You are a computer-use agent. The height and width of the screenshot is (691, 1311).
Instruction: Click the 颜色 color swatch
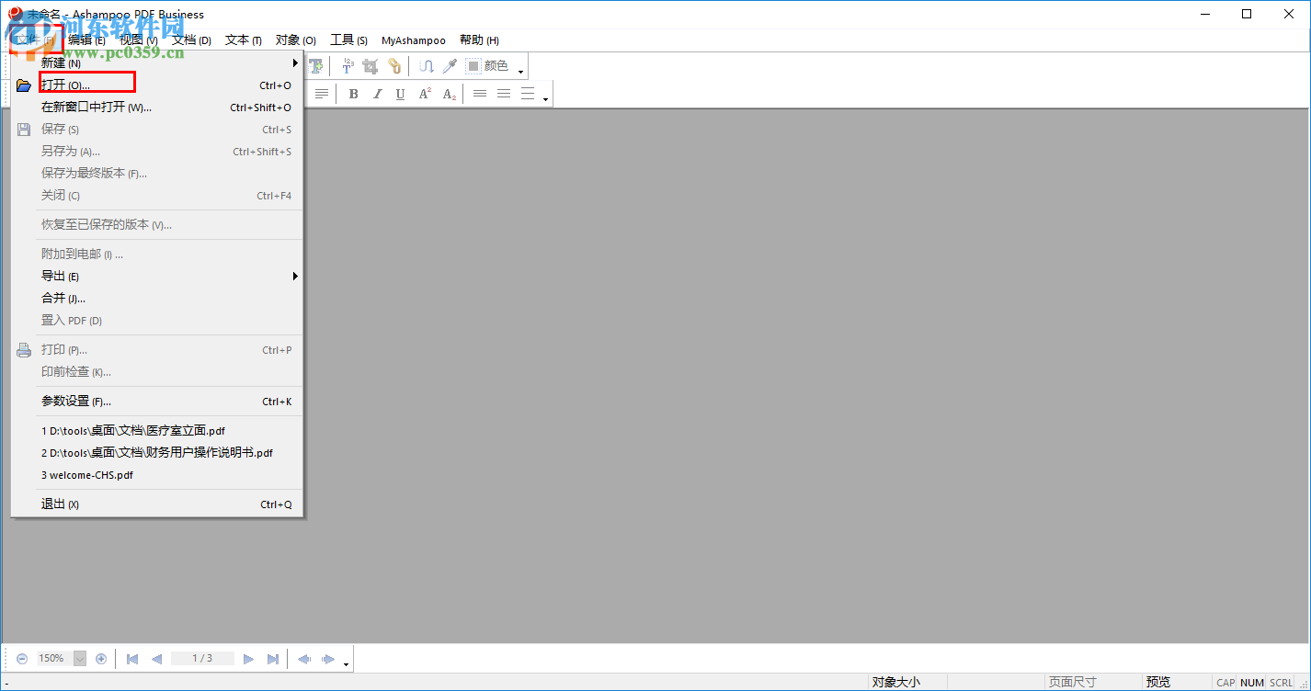pyautogui.click(x=473, y=66)
